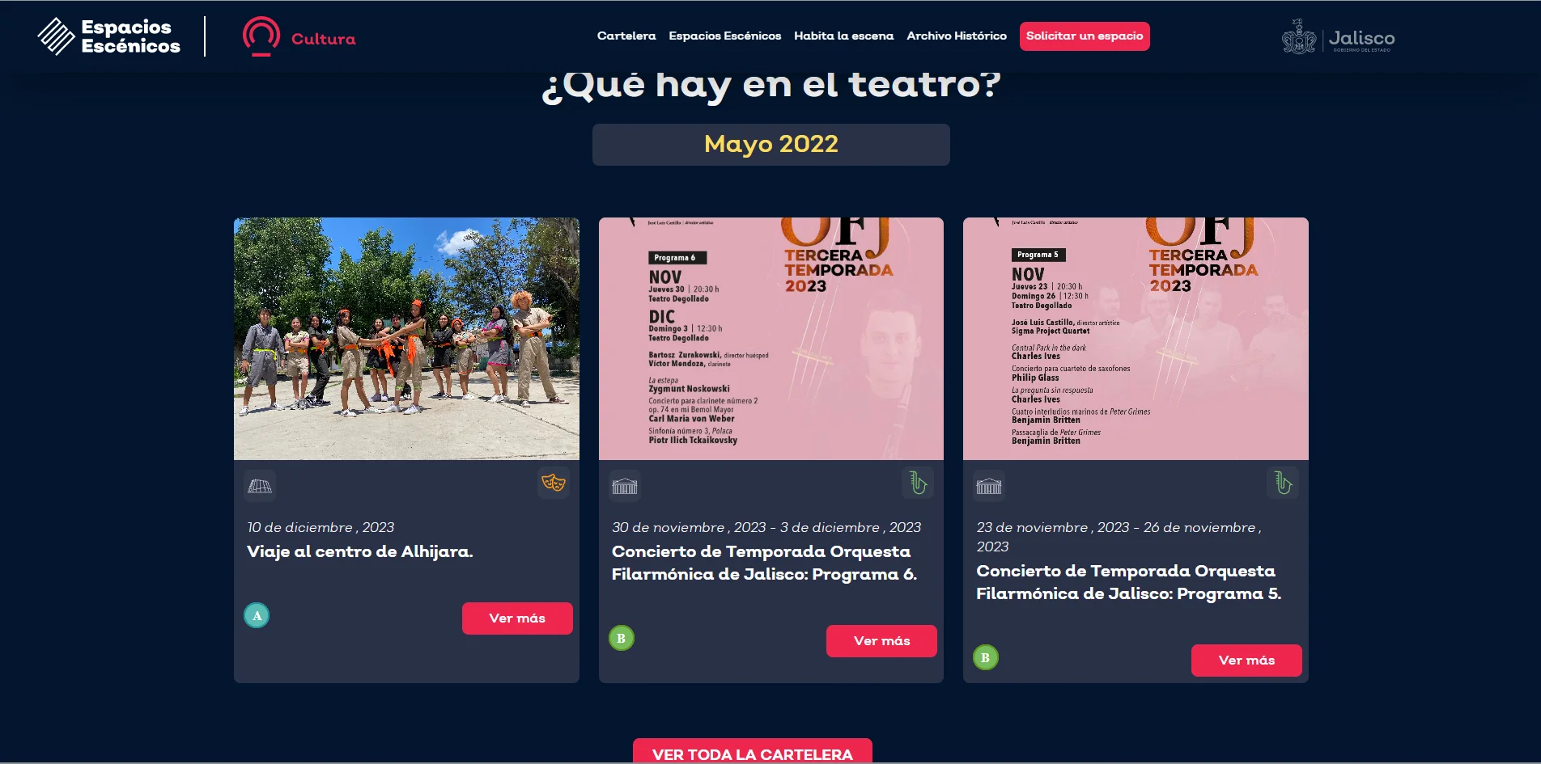Viewport: 1541px width, 764px height.
Task: Click the Jalisco government logo
Action: (1338, 37)
